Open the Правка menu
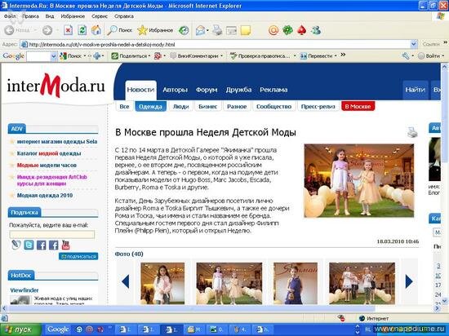 coord(31,16)
